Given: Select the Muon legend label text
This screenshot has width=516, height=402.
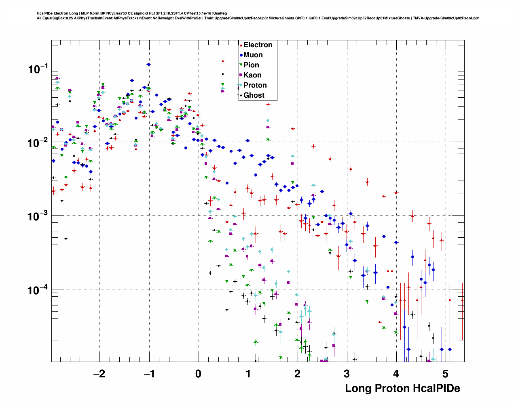Looking at the screenshot, I should click(253, 55).
